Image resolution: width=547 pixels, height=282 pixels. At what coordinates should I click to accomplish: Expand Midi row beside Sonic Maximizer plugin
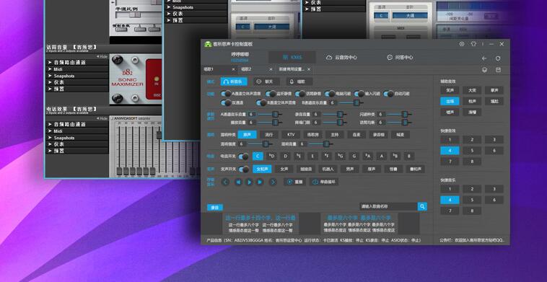[77, 69]
